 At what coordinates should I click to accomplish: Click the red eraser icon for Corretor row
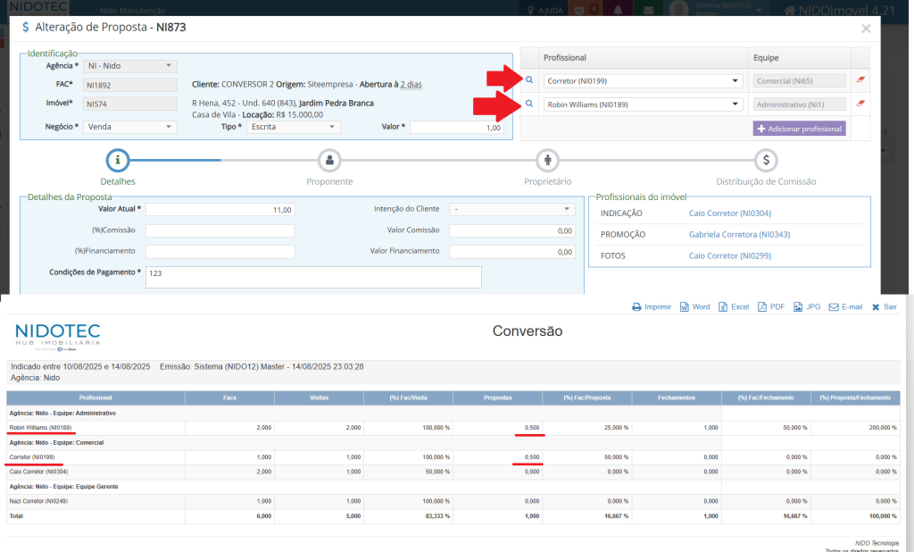tap(860, 80)
